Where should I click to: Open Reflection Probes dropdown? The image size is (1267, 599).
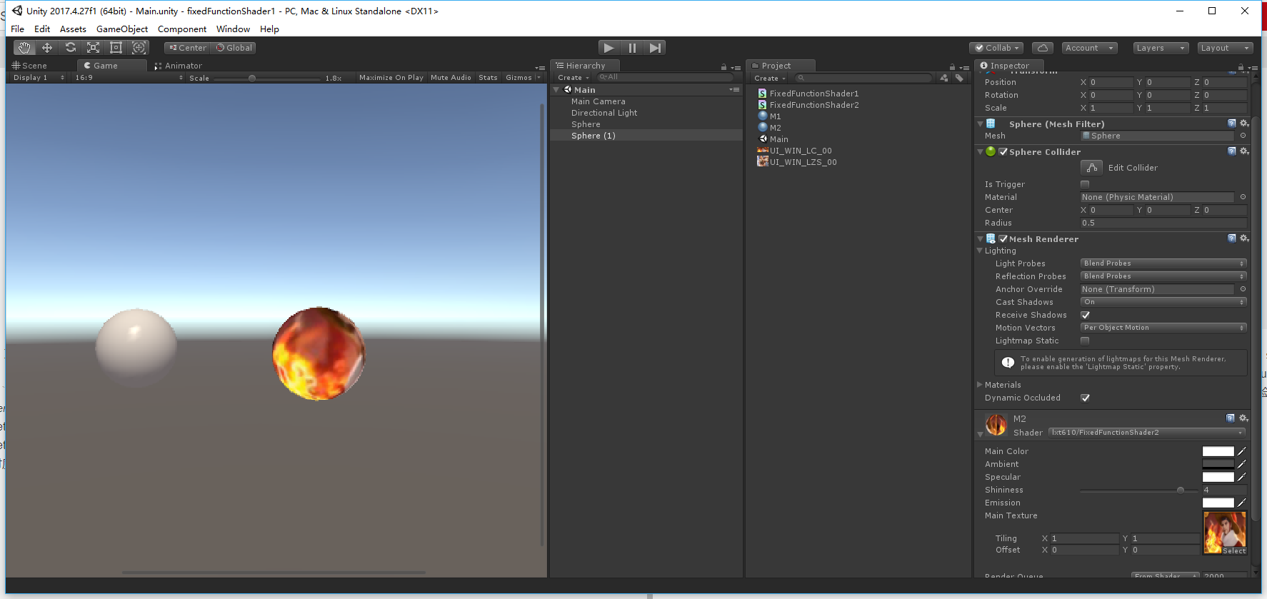(x=1163, y=276)
